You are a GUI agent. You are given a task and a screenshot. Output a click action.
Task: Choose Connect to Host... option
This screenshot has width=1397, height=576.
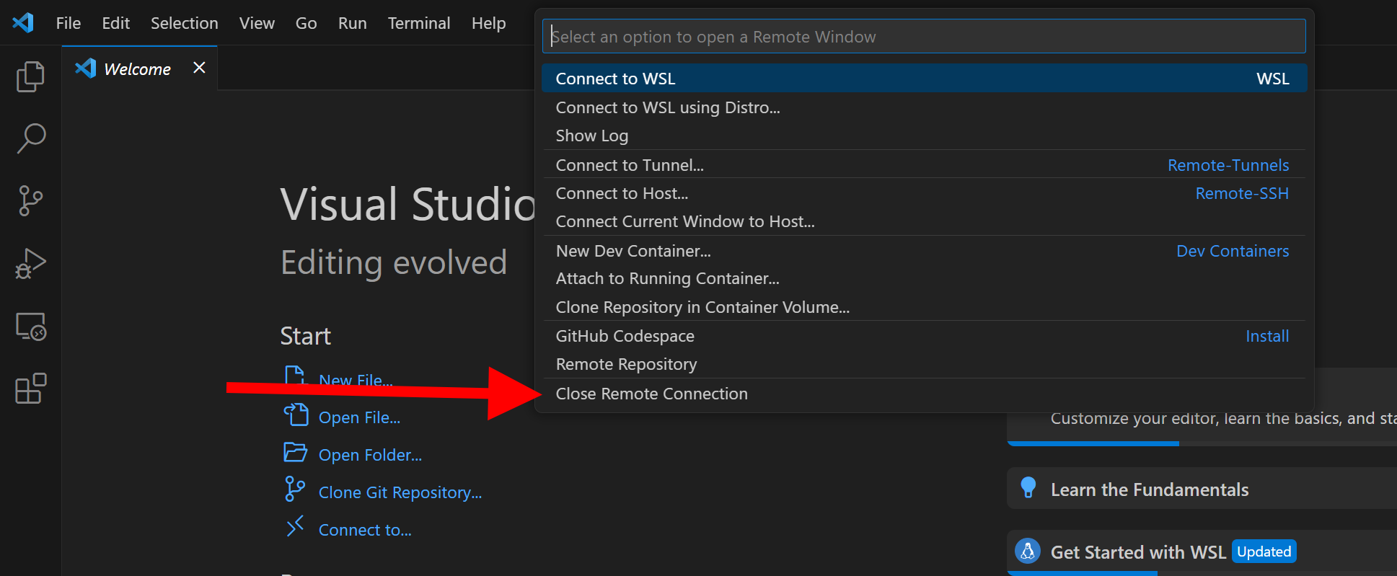point(924,193)
